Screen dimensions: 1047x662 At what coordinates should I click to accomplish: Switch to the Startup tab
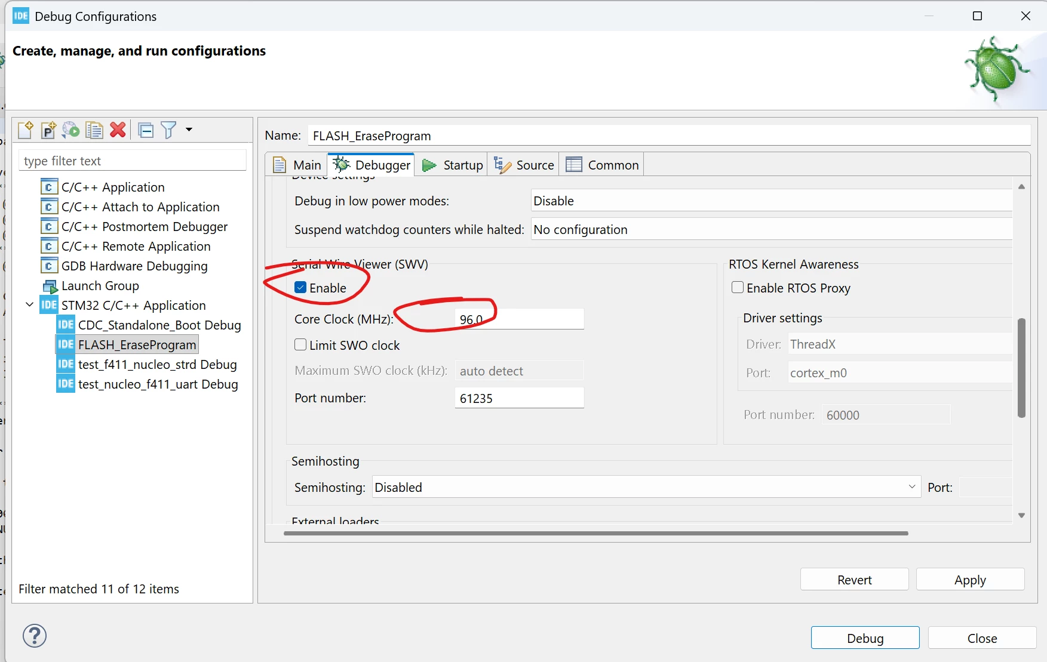point(452,165)
